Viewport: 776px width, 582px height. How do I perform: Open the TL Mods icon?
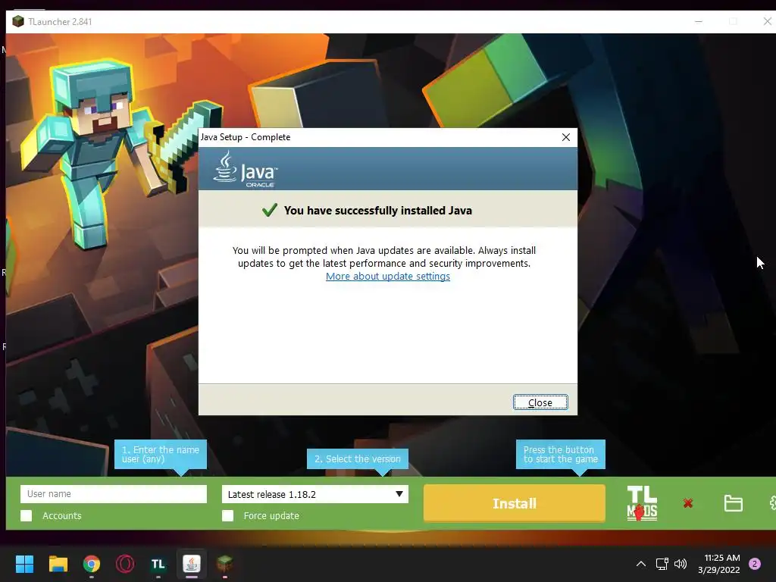tap(642, 503)
